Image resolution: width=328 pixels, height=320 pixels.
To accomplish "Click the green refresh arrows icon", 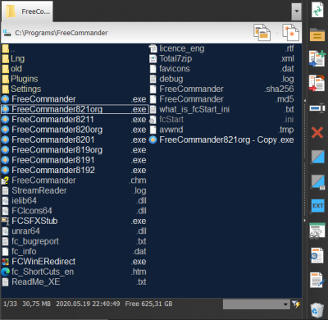I will [x=317, y=10].
